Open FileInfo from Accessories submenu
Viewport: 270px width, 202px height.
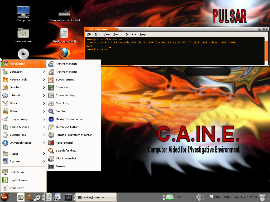tap(74, 111)
